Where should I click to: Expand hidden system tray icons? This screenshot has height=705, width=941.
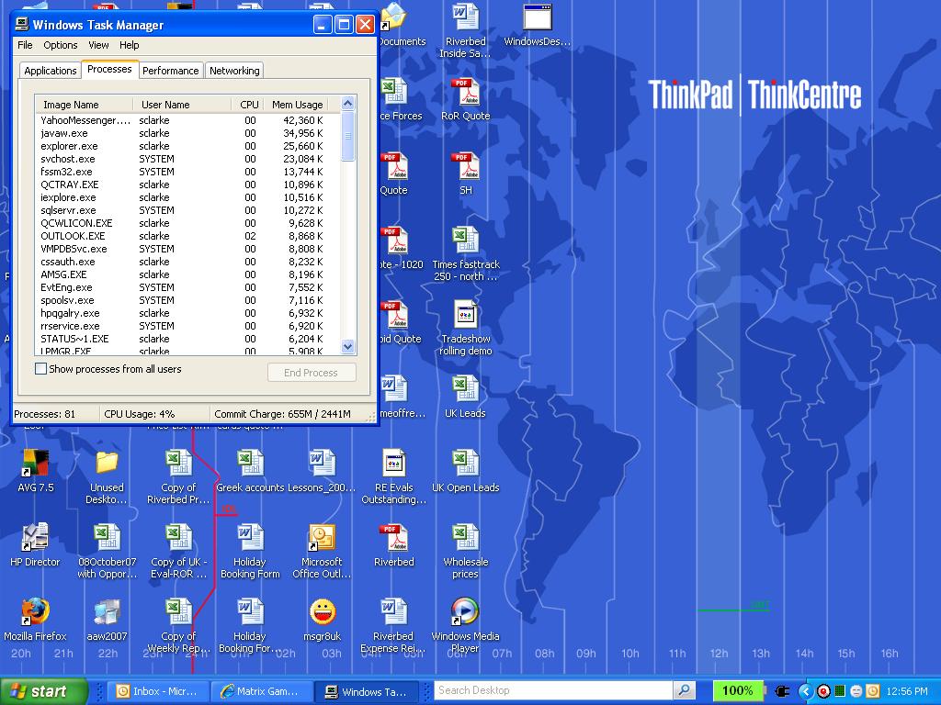pos(806,691)
